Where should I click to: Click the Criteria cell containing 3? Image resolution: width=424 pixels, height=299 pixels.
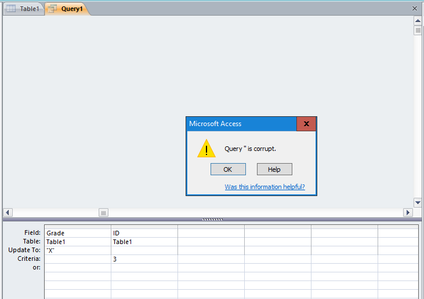click(x=144, y=259)
